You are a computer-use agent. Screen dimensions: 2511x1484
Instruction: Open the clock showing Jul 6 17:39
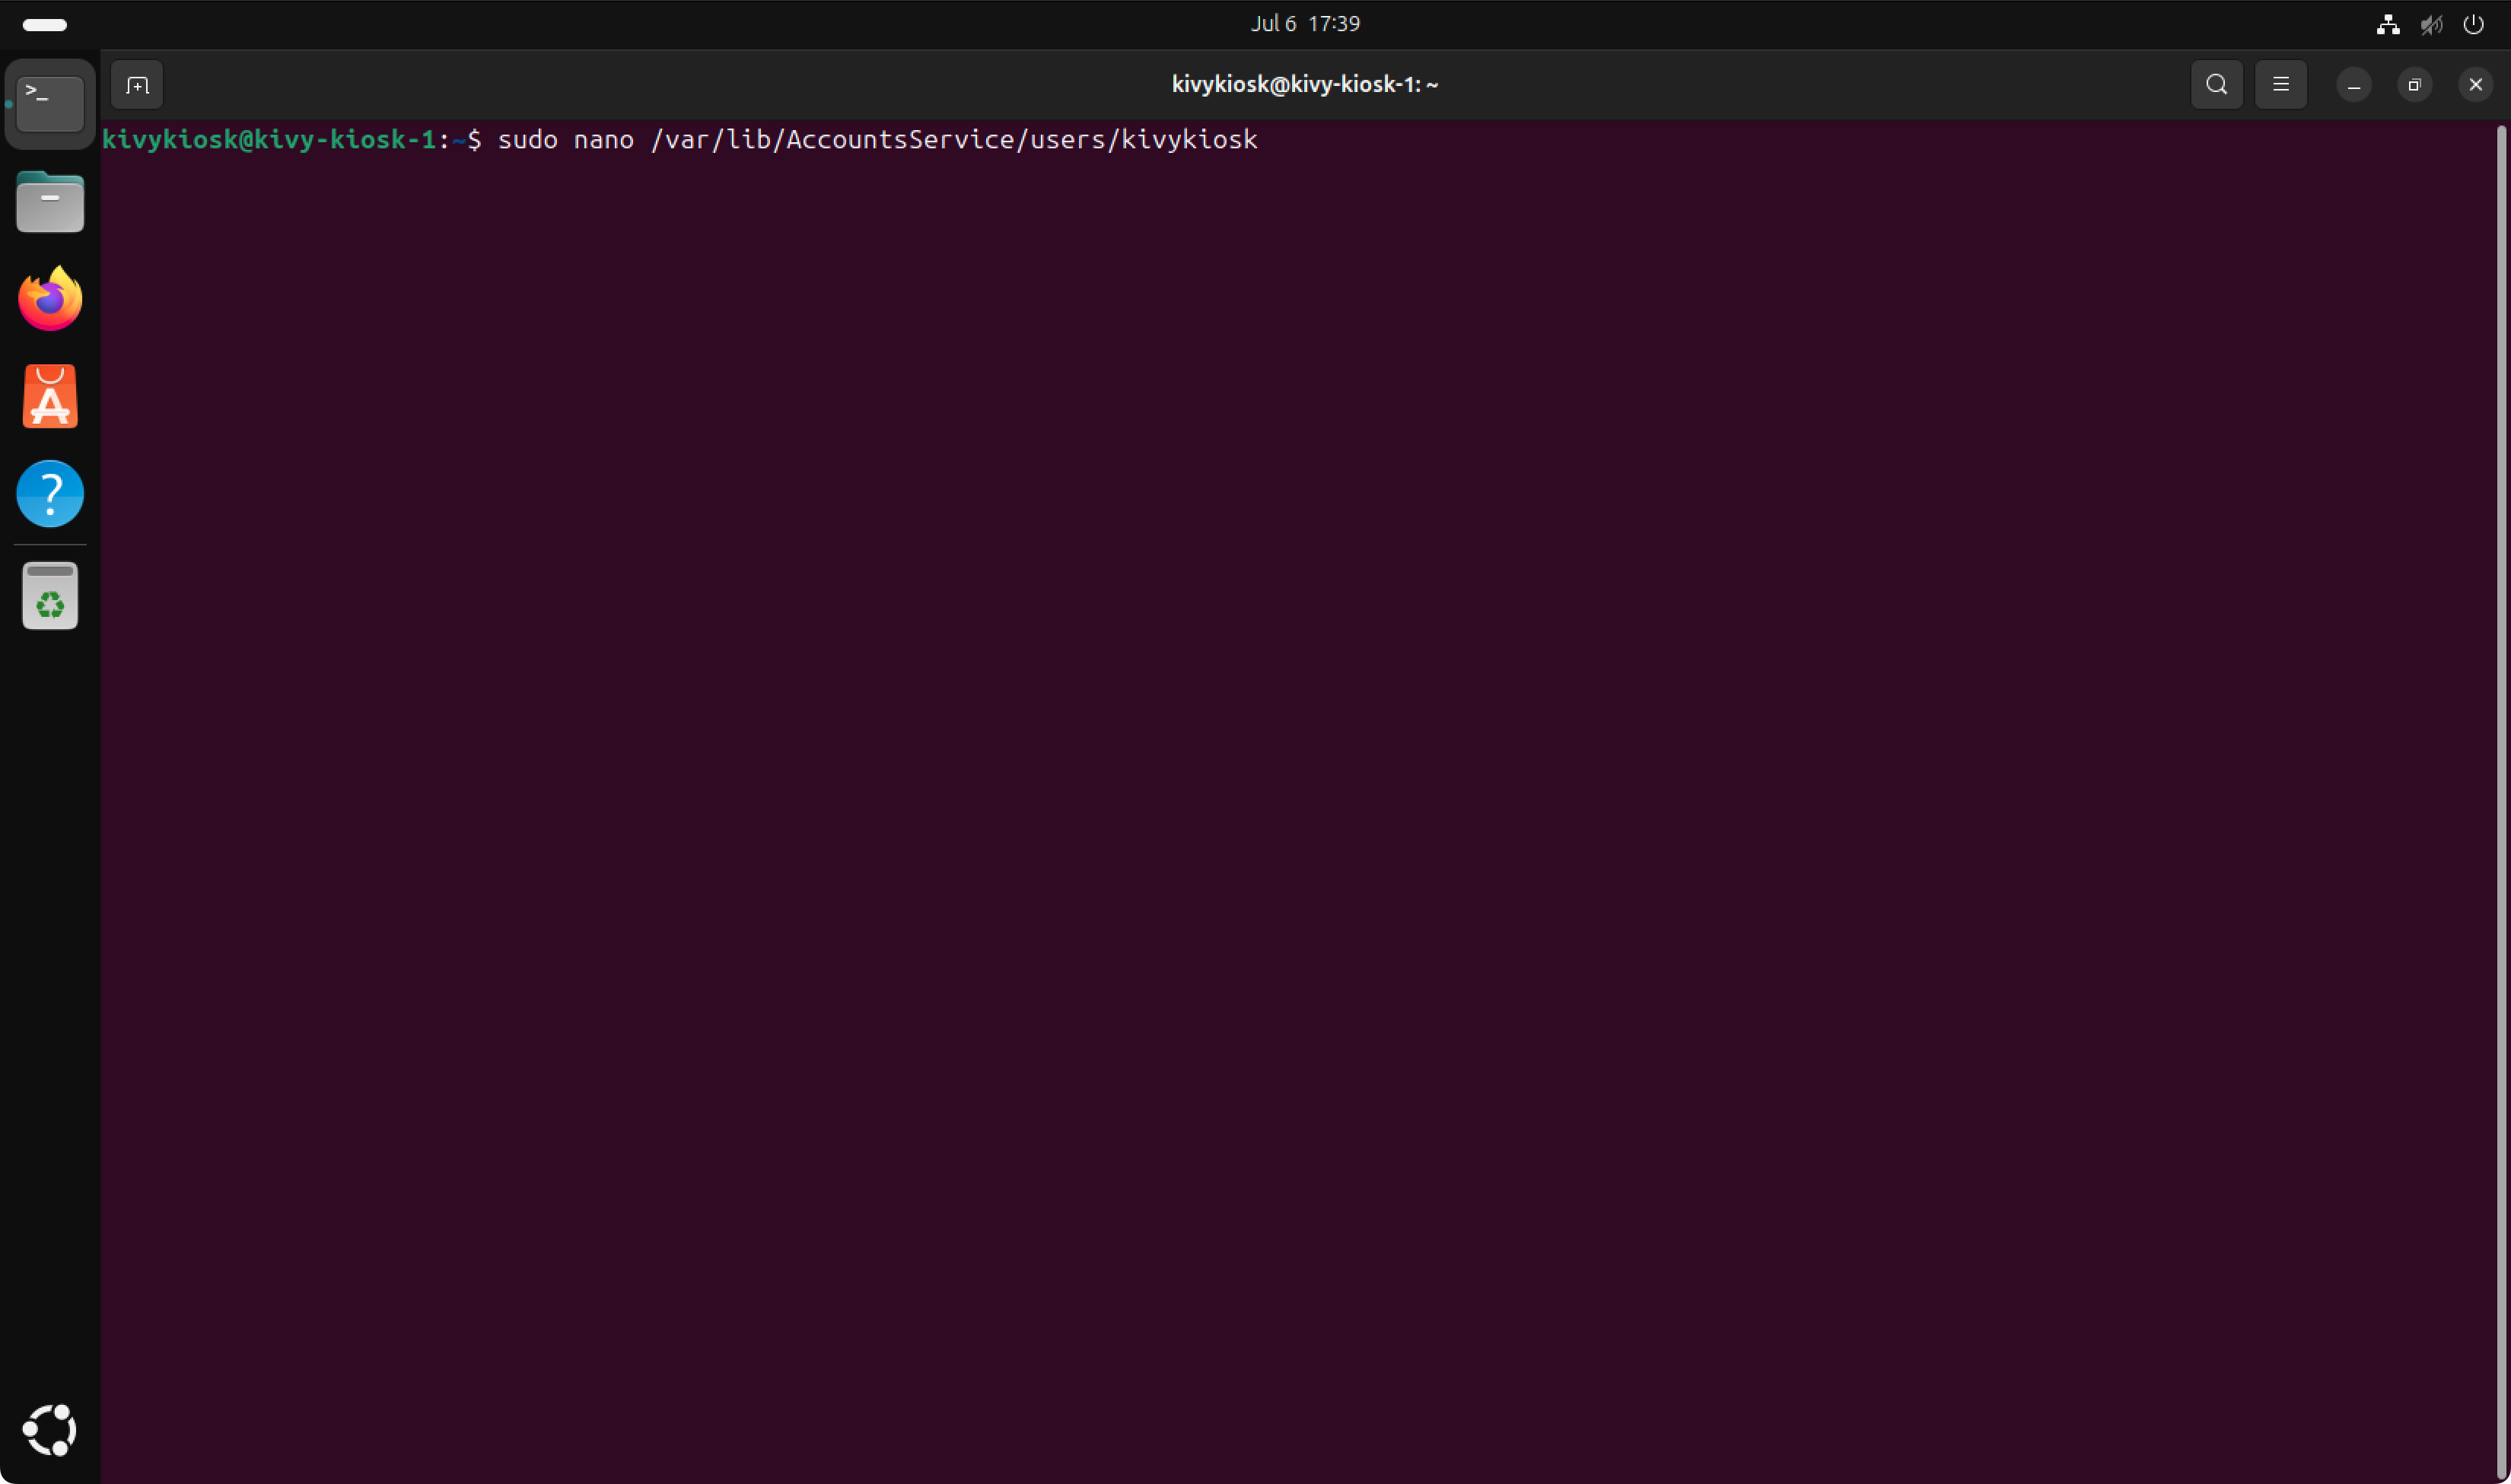click(1304, 24)
